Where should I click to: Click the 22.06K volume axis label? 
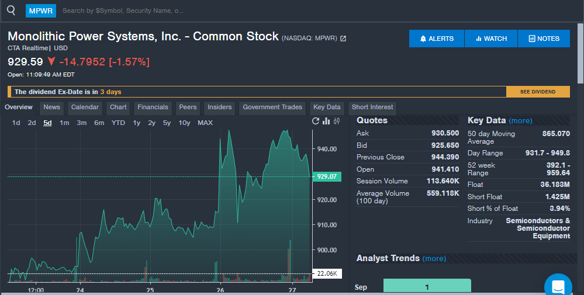(x=327, y=273)
